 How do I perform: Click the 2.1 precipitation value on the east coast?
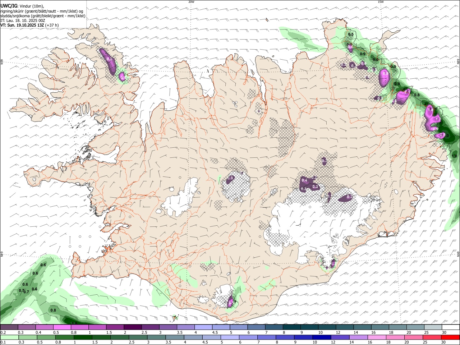pyautogui.click(x=407, y=92)
